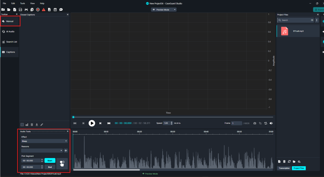Mute the audio with speaker icon
This screenshot has width=324, height=177.
(271, 123)
